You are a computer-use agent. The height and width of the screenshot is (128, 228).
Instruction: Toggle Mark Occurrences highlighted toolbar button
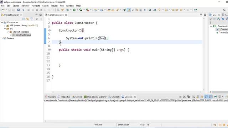point(129,10)
